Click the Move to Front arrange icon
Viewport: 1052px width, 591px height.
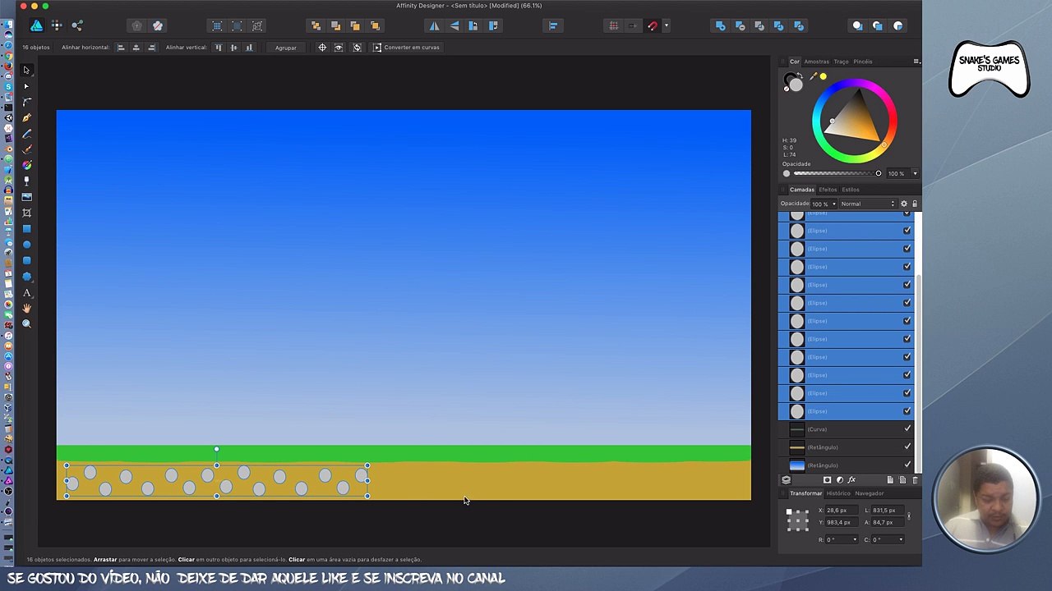375,26
